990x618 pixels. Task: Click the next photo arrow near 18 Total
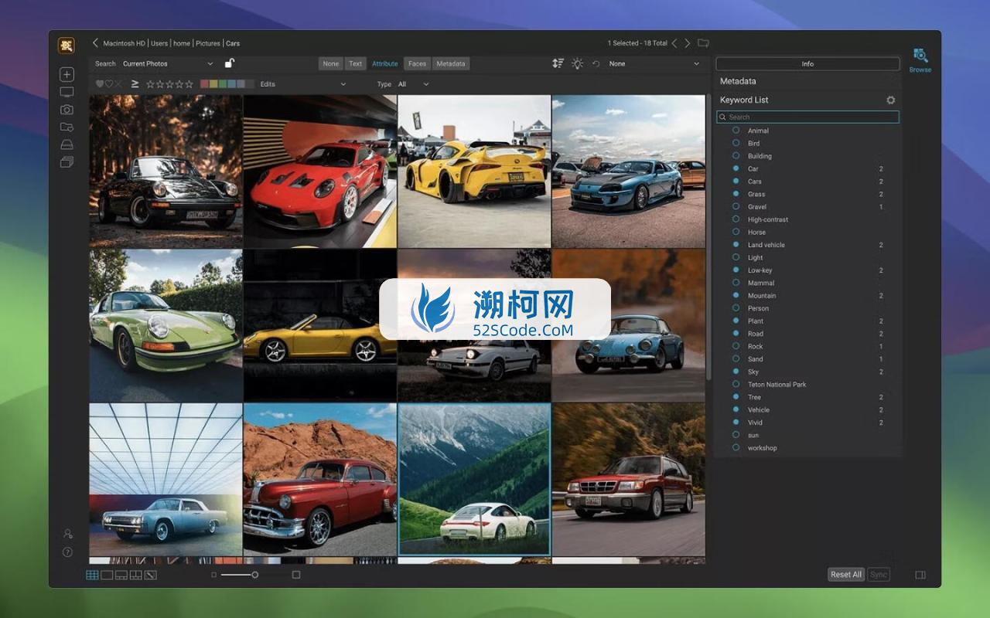click(x=687, y=43)
